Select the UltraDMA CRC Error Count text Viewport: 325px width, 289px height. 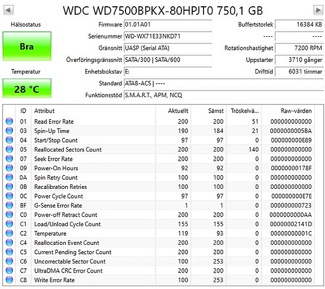[x=68, y=271]
